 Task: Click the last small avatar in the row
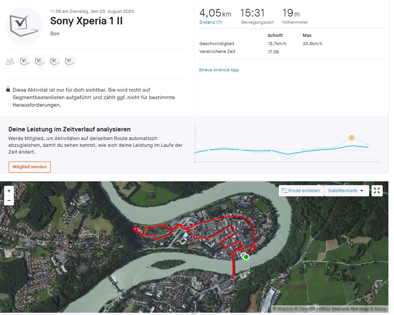point(70,61)
